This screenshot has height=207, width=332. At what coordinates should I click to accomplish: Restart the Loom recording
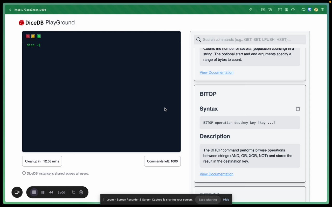tap(74, 192)
